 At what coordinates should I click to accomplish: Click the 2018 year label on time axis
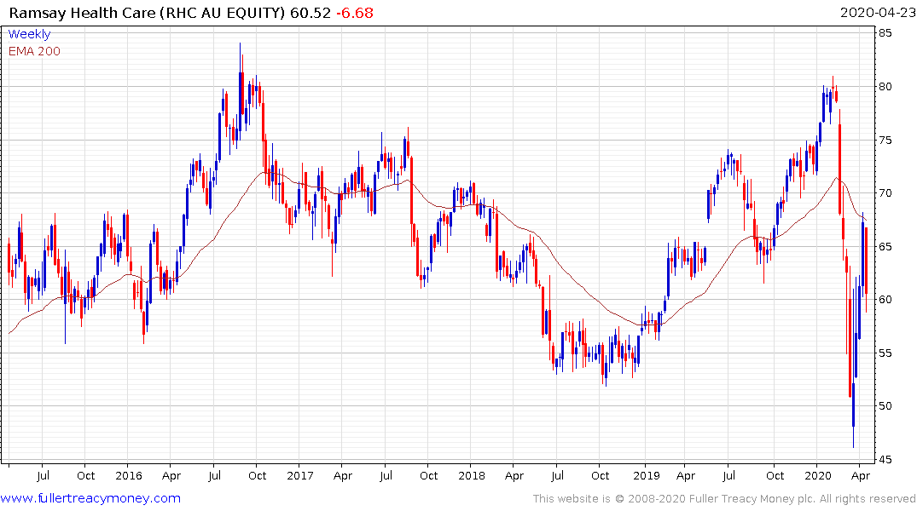click(472, 475)
